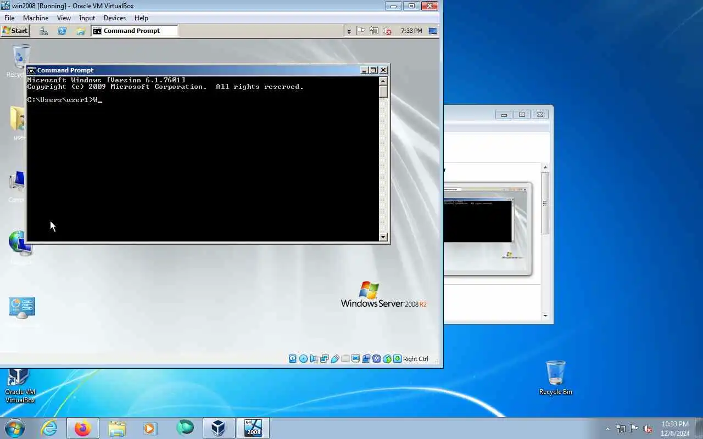The image size is (703, 439).
Task: Click the background window's scrollbar down arrow
Action: point(545,316)
